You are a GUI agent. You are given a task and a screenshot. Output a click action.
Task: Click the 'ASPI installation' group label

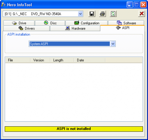(19, 35)
